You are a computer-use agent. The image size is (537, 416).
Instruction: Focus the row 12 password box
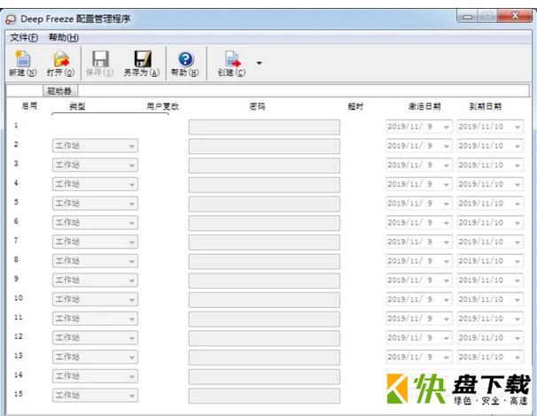coord(264,338)
